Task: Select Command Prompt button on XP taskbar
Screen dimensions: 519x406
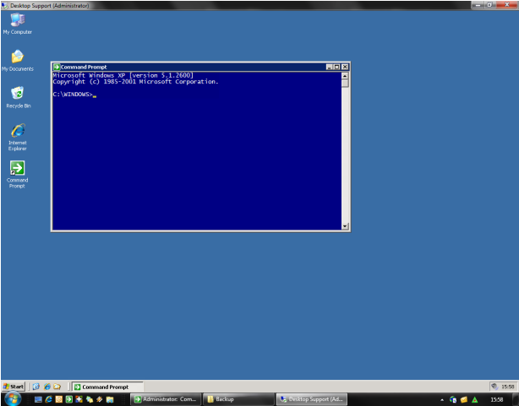Action: (107, 387)
